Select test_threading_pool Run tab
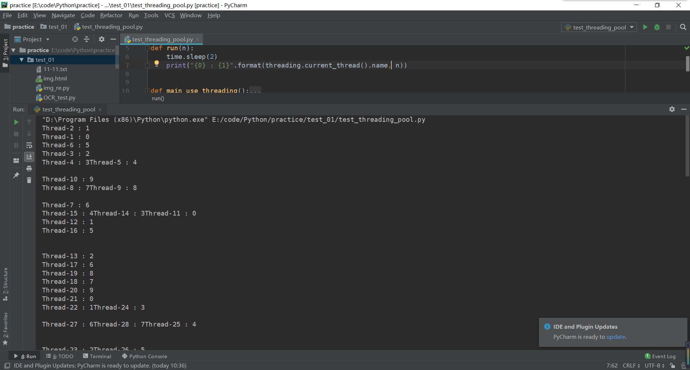 pyautogui.click(x=68, y=109)
